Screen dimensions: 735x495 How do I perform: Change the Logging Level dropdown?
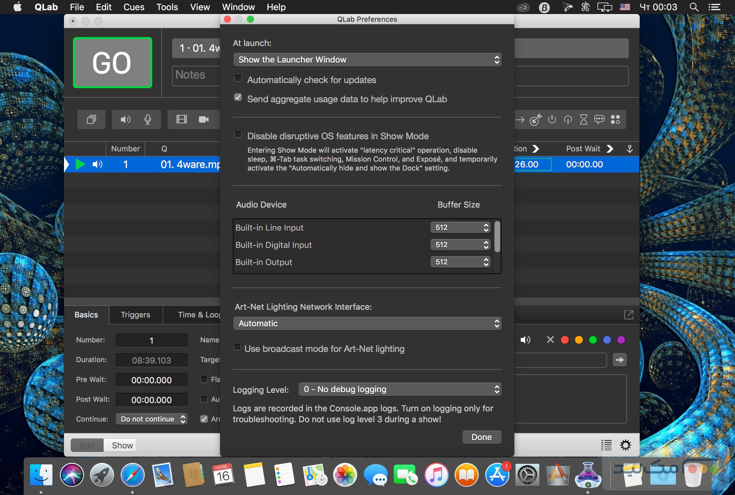click(x=399, y=389)
